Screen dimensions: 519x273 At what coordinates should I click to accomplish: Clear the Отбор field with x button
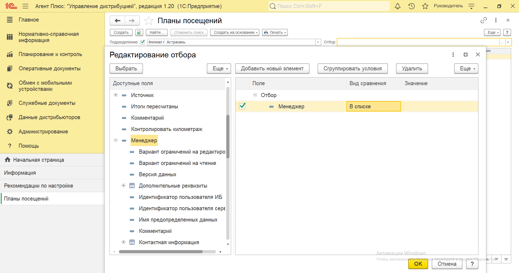(508, 42)
